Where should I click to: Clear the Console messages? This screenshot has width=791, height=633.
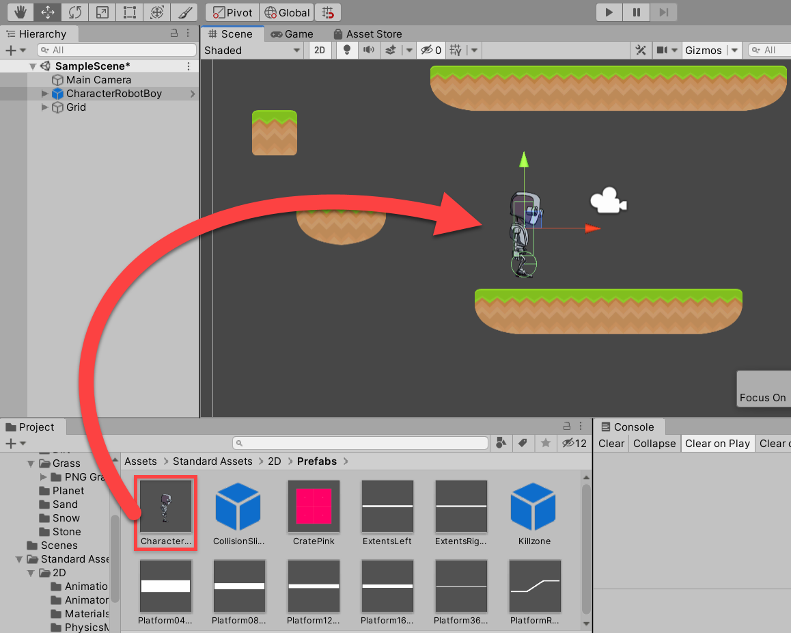pyautogui.click(x=611, y=443)
